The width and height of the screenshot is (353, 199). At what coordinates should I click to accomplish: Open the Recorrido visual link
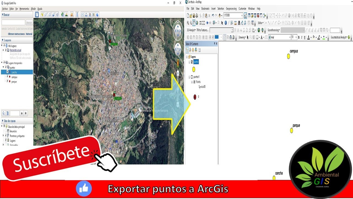15,50
